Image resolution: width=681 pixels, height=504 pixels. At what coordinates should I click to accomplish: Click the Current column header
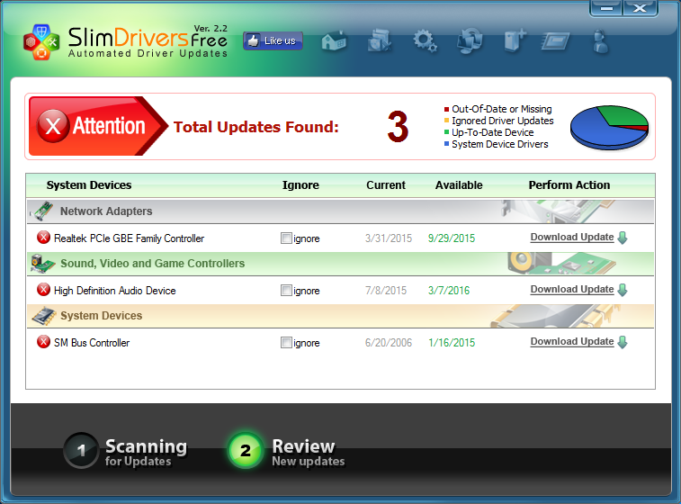[x=386, y=185]
